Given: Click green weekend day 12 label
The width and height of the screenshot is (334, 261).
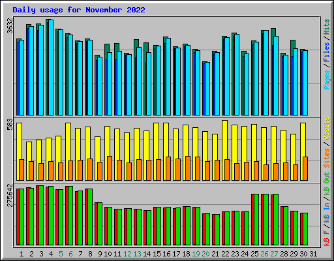Looking at the screenshot, I should (128, 254).
